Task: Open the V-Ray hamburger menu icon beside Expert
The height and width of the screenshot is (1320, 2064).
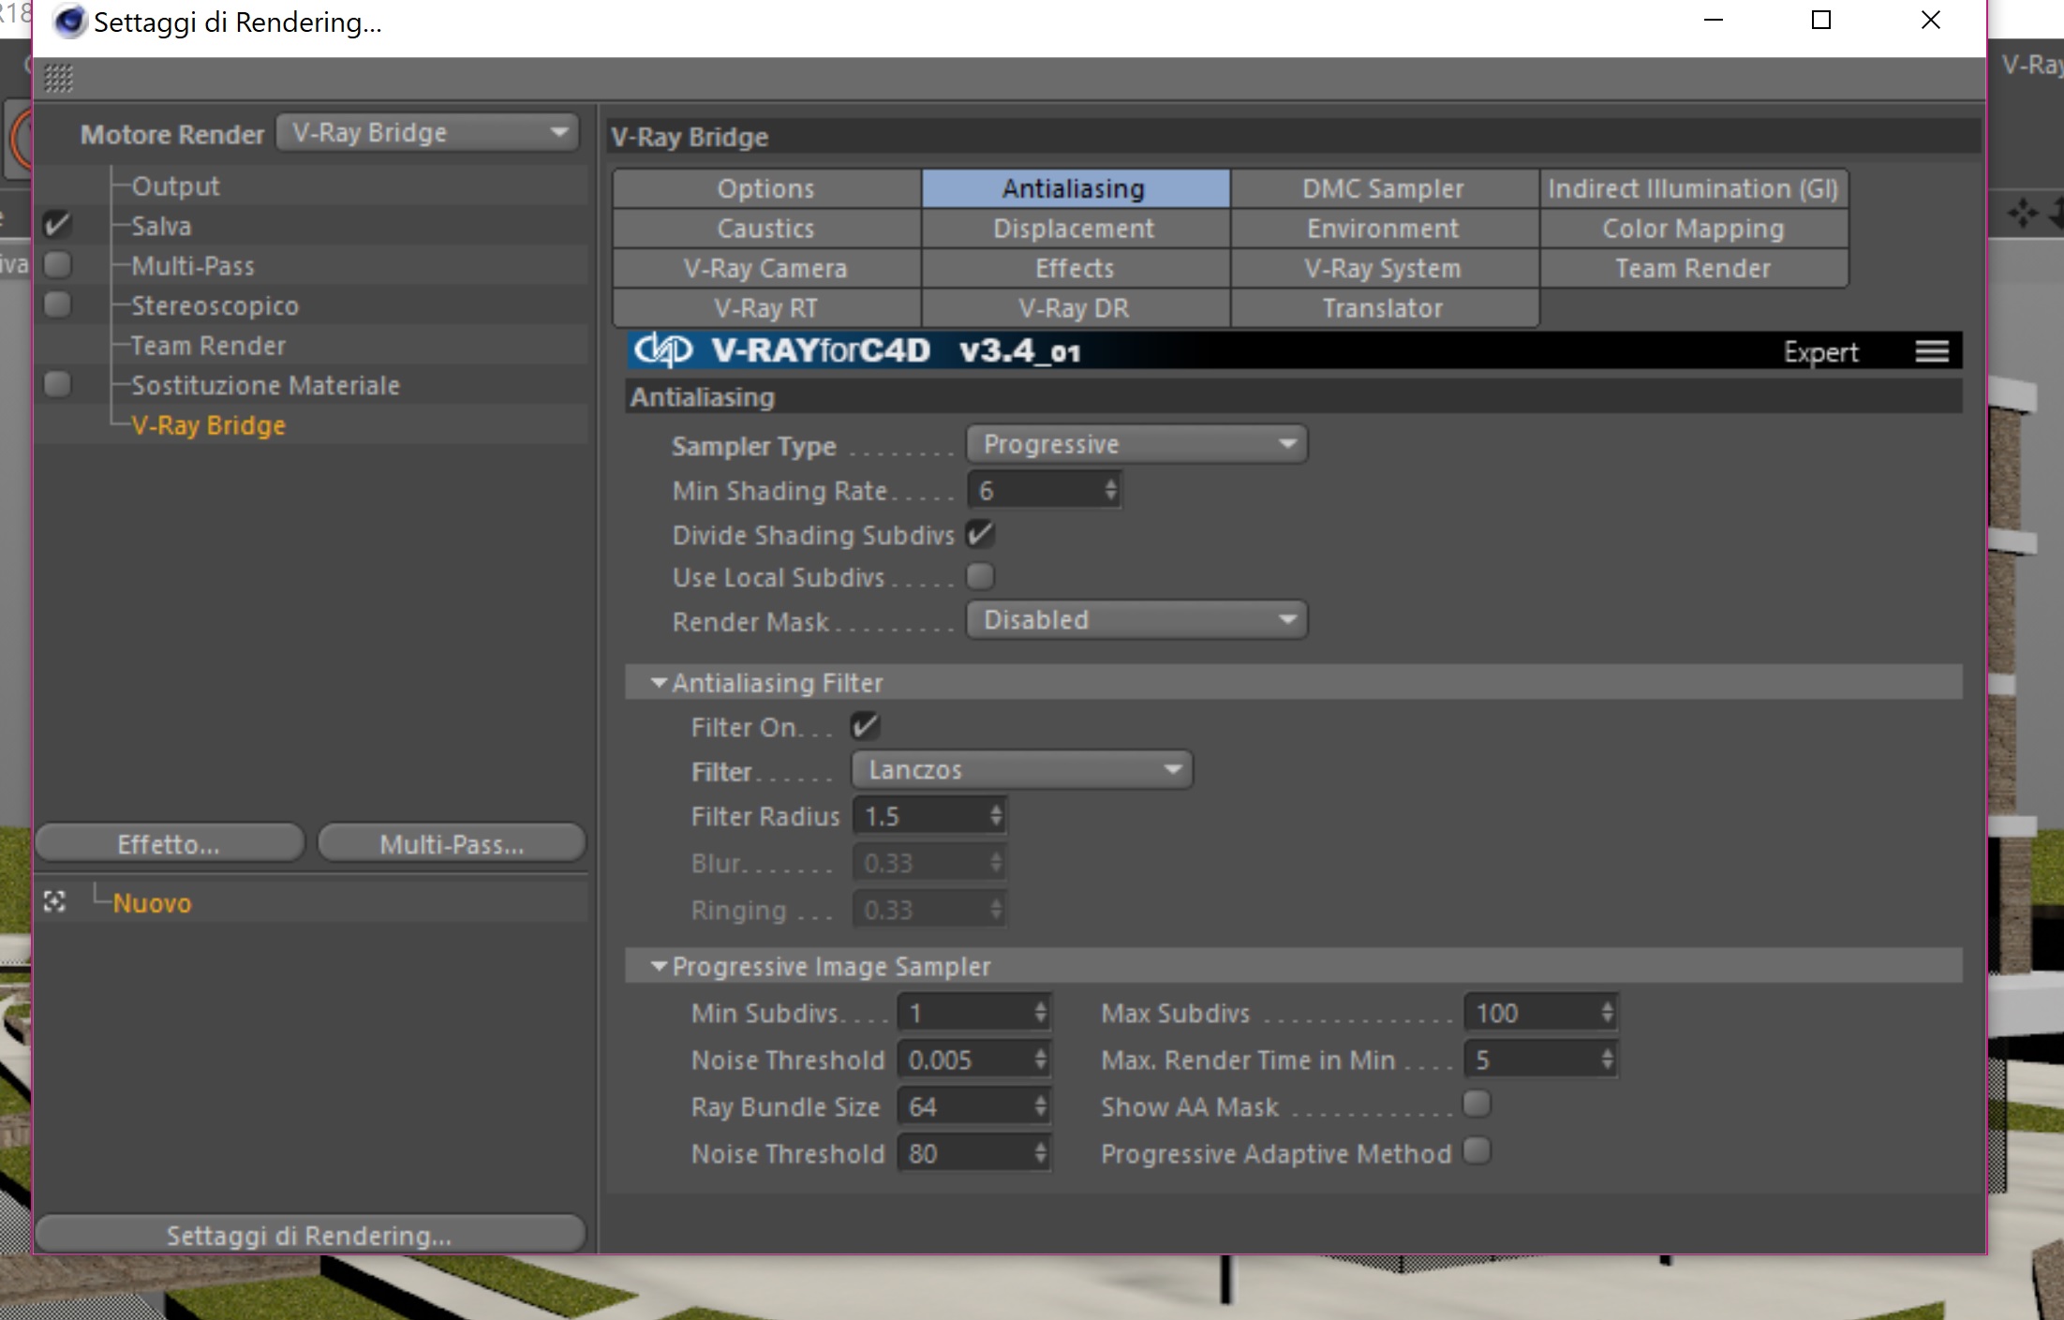Action: (1931, 351)
